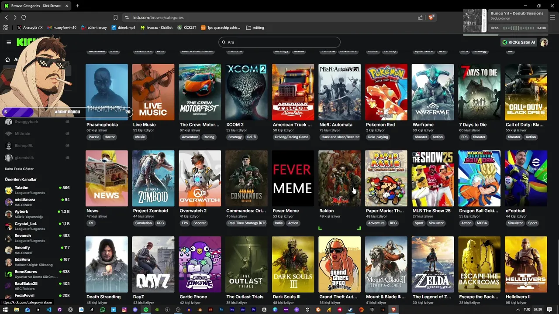
Task: Open Adobe Photoshop from the taskbar
Action: coord(221,310)
